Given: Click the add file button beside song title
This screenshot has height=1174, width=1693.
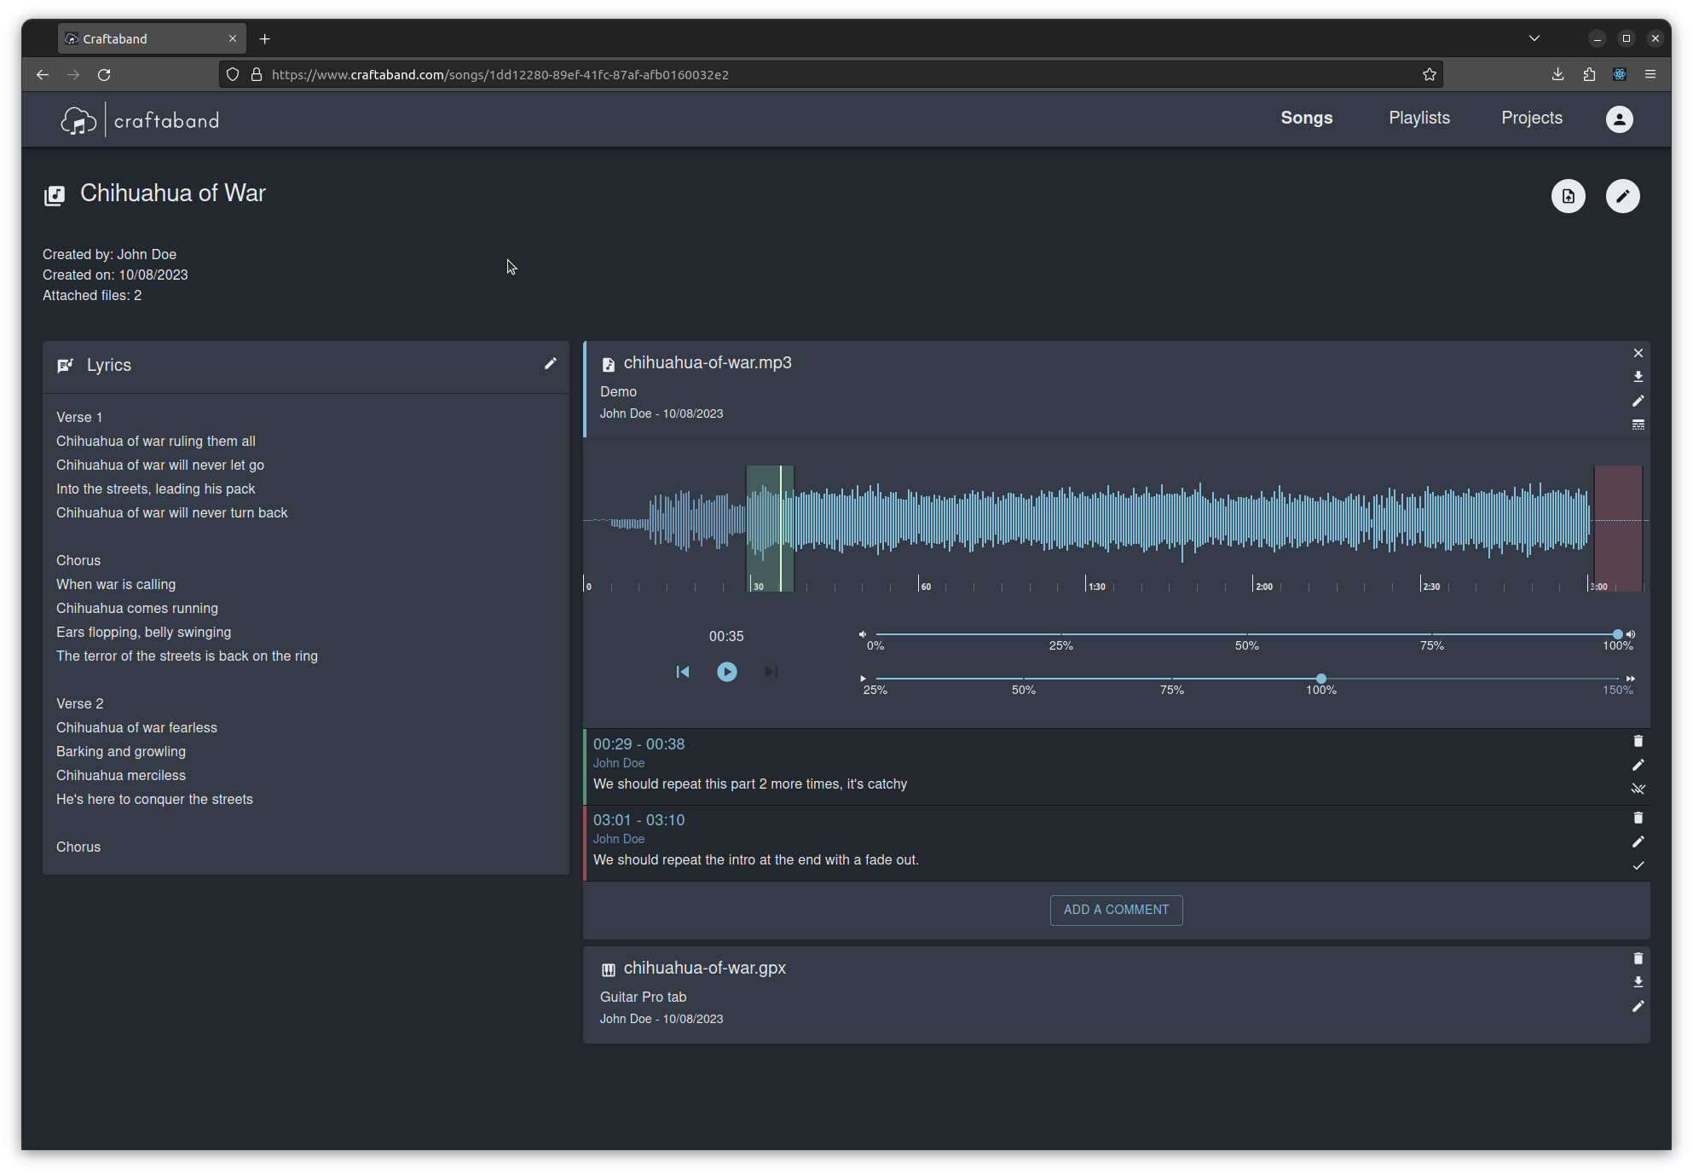Looking at the screenshot, I should coord(1568,196).
